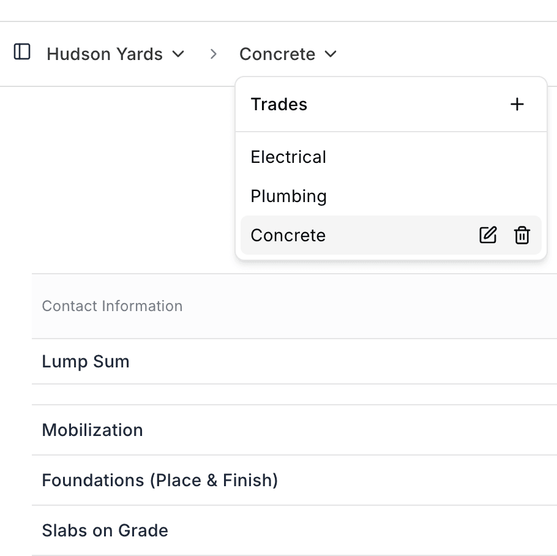This screenshot has height=556, width=557.
Task: Delete the Concrete trade with trash icon
Action: [522, 235]
